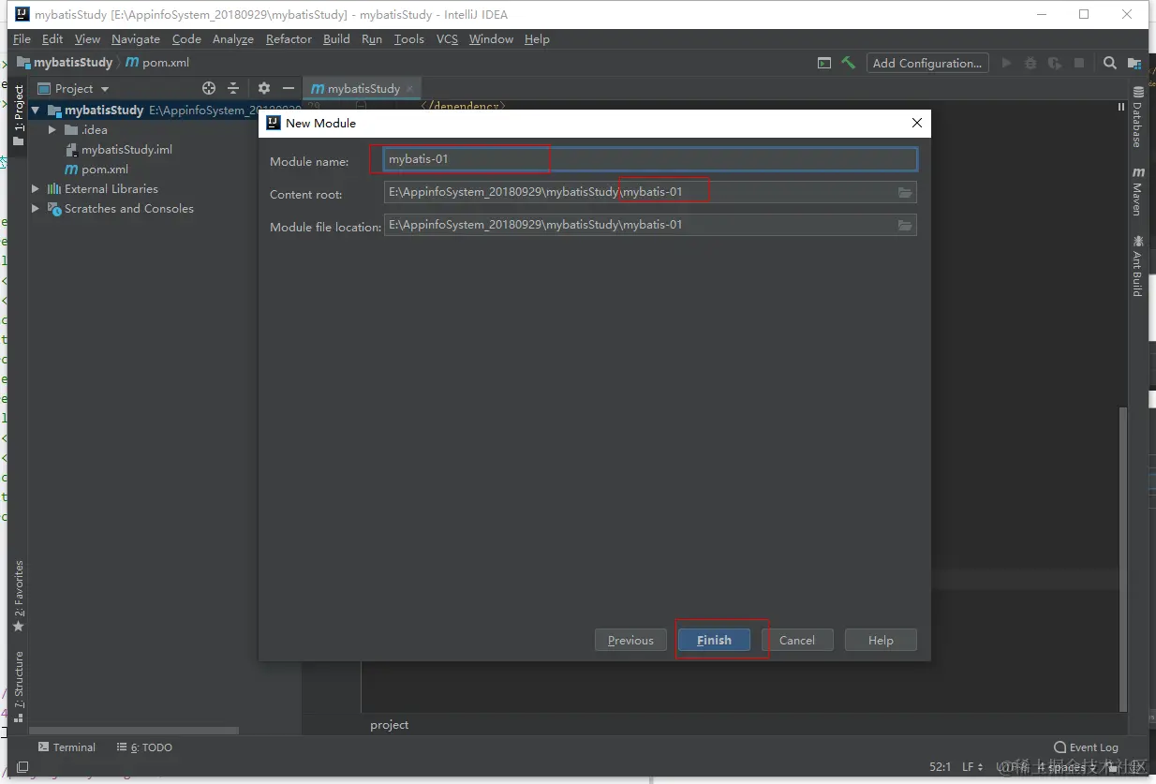Close the New Module dialog
The width and height of the screenshot is (1156, 784).
[916, 123]
